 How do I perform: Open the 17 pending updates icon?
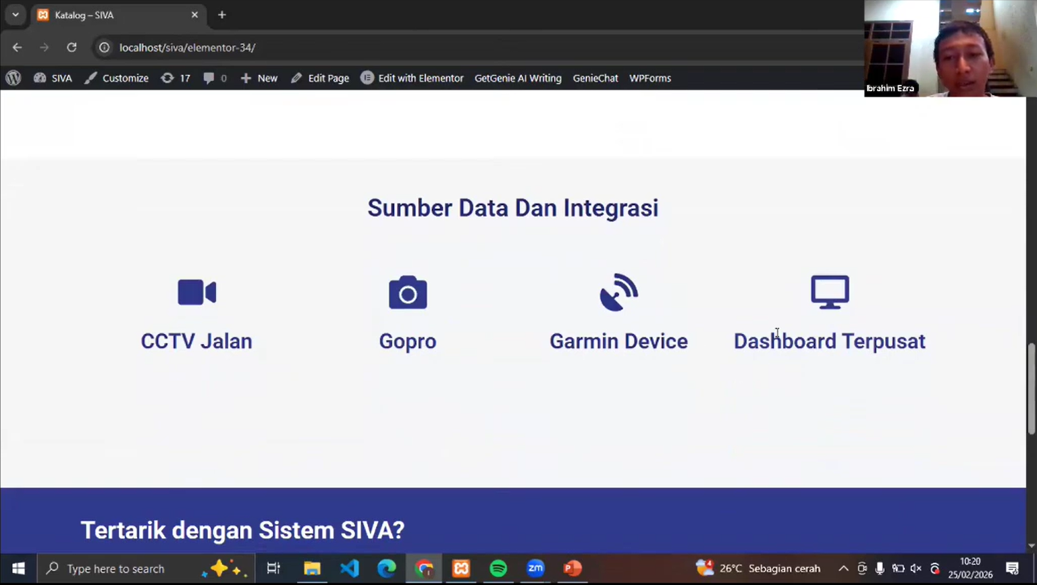pyautogui.click(x=176, y=78)
